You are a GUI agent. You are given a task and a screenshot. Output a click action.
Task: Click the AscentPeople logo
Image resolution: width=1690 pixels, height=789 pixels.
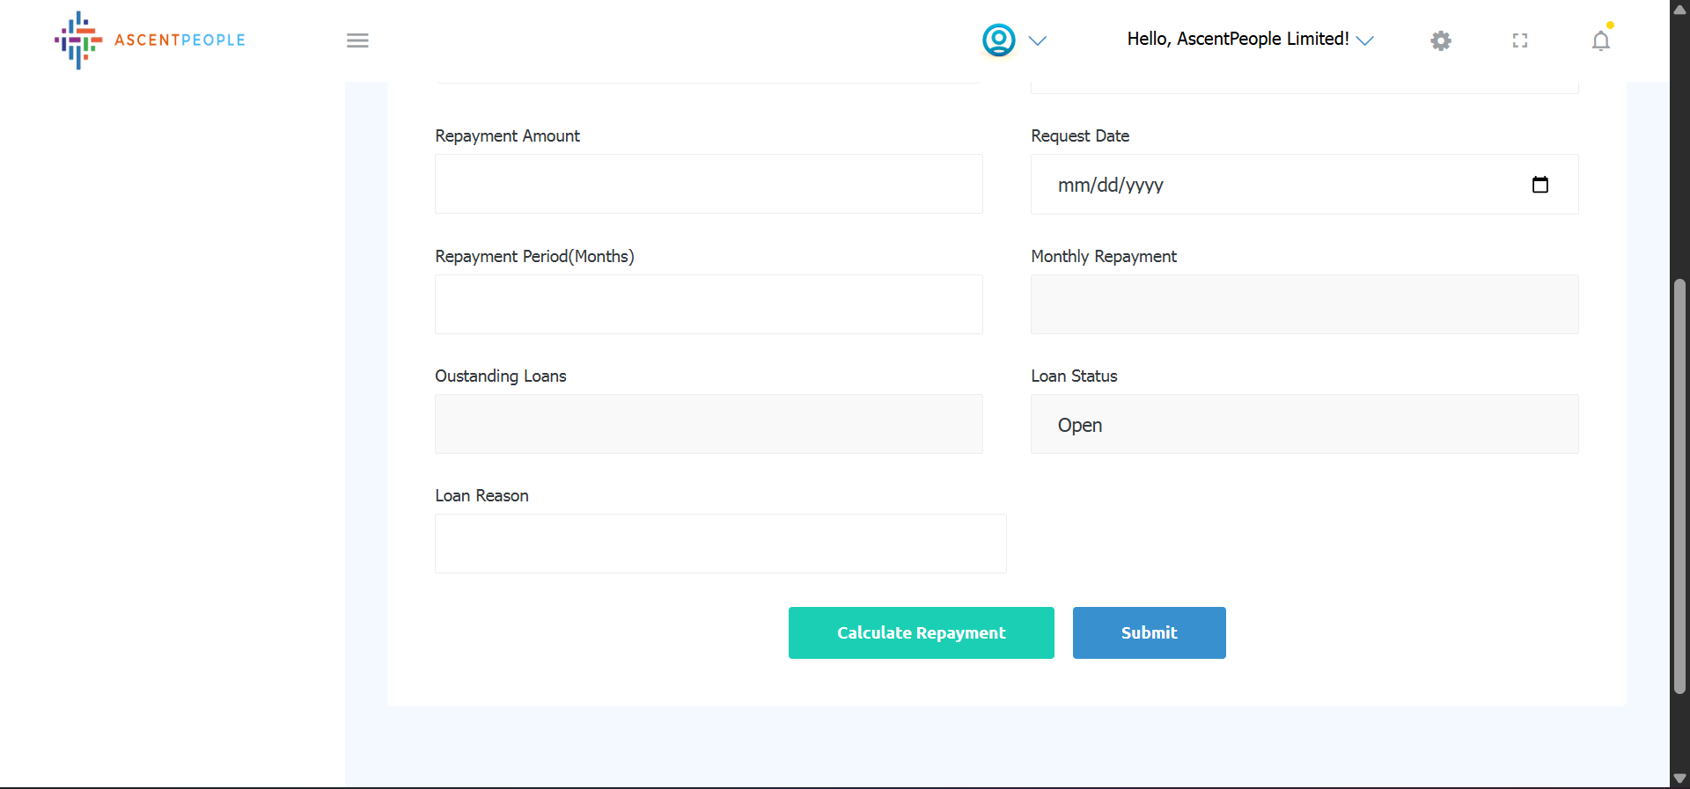tap(150, 40)
